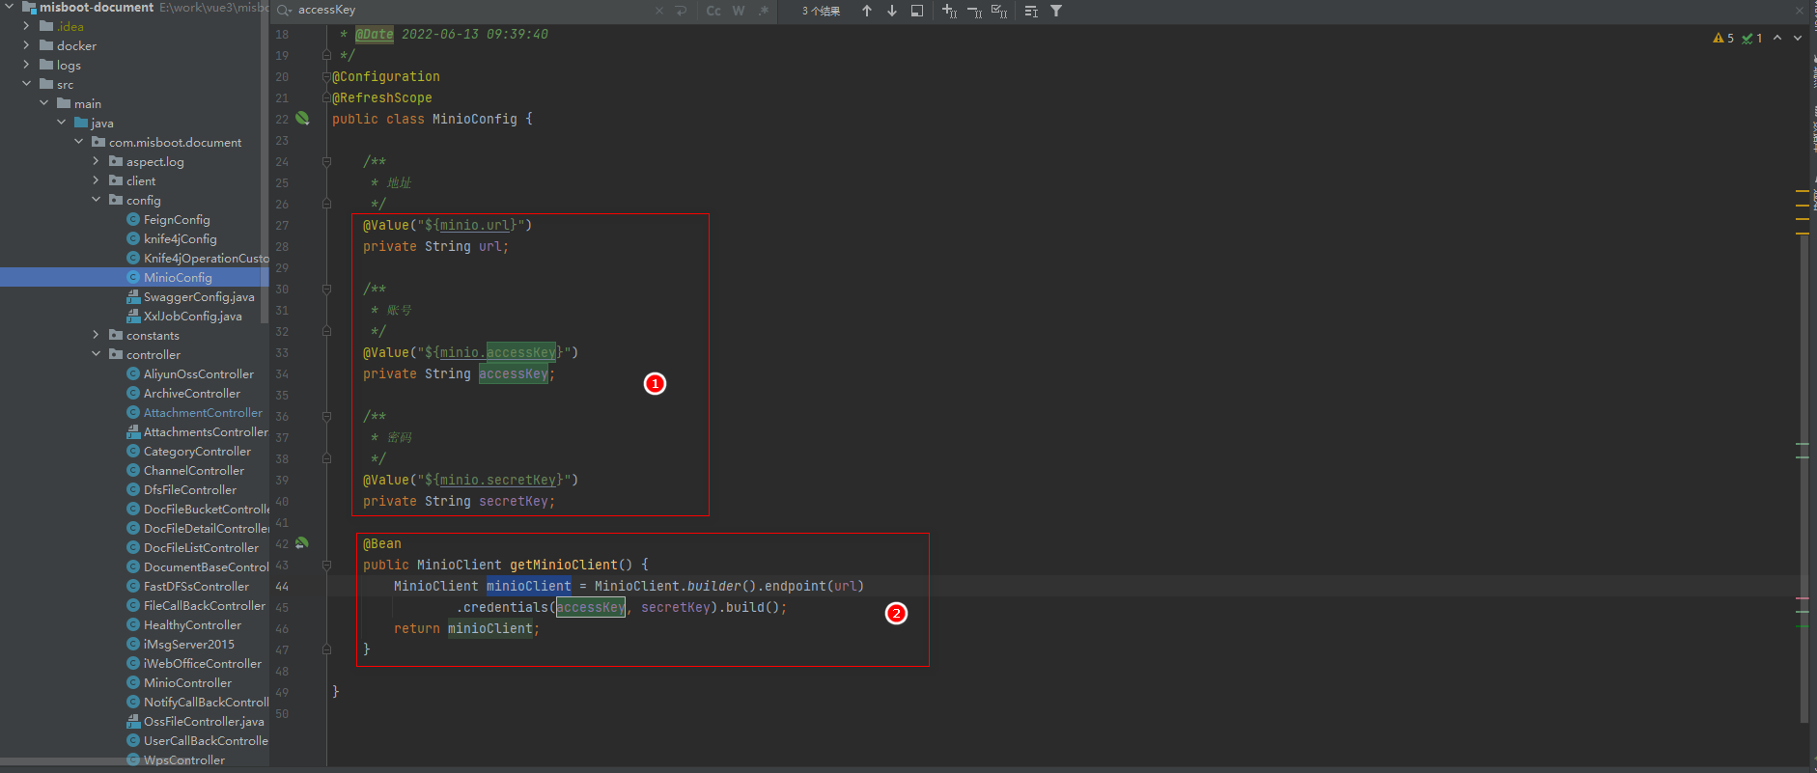Expand the client package

[96, 180]
